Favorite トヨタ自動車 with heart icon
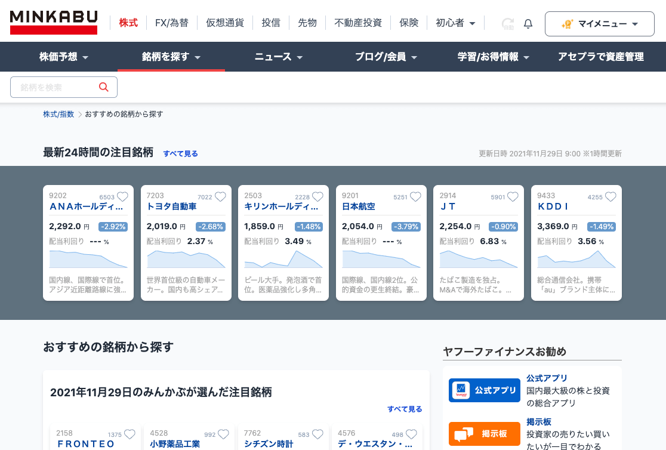The image size is (666, 450). (220, 197)
